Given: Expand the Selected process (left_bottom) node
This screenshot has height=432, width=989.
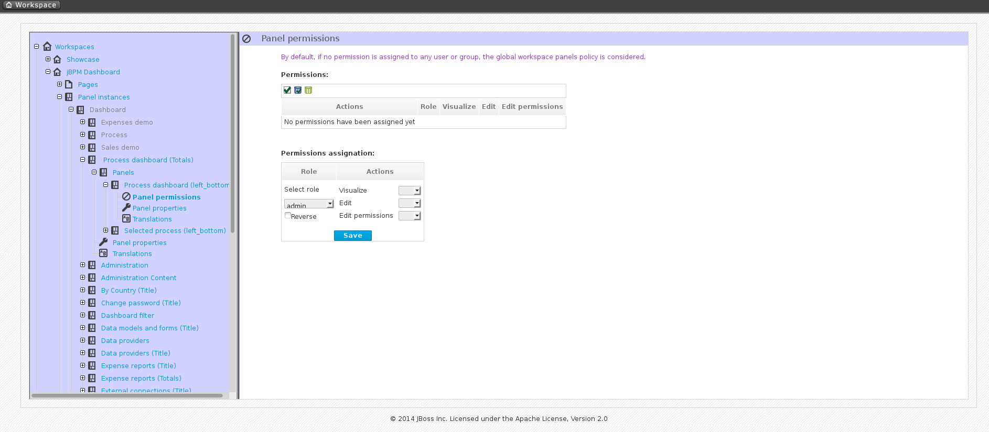Looking at the screenshot, I should coord(105,230).
